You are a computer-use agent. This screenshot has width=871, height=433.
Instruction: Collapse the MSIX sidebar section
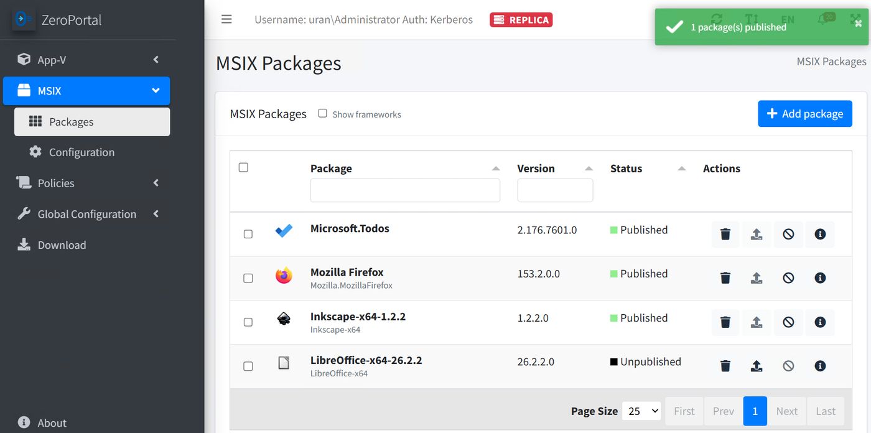(86, 91)
